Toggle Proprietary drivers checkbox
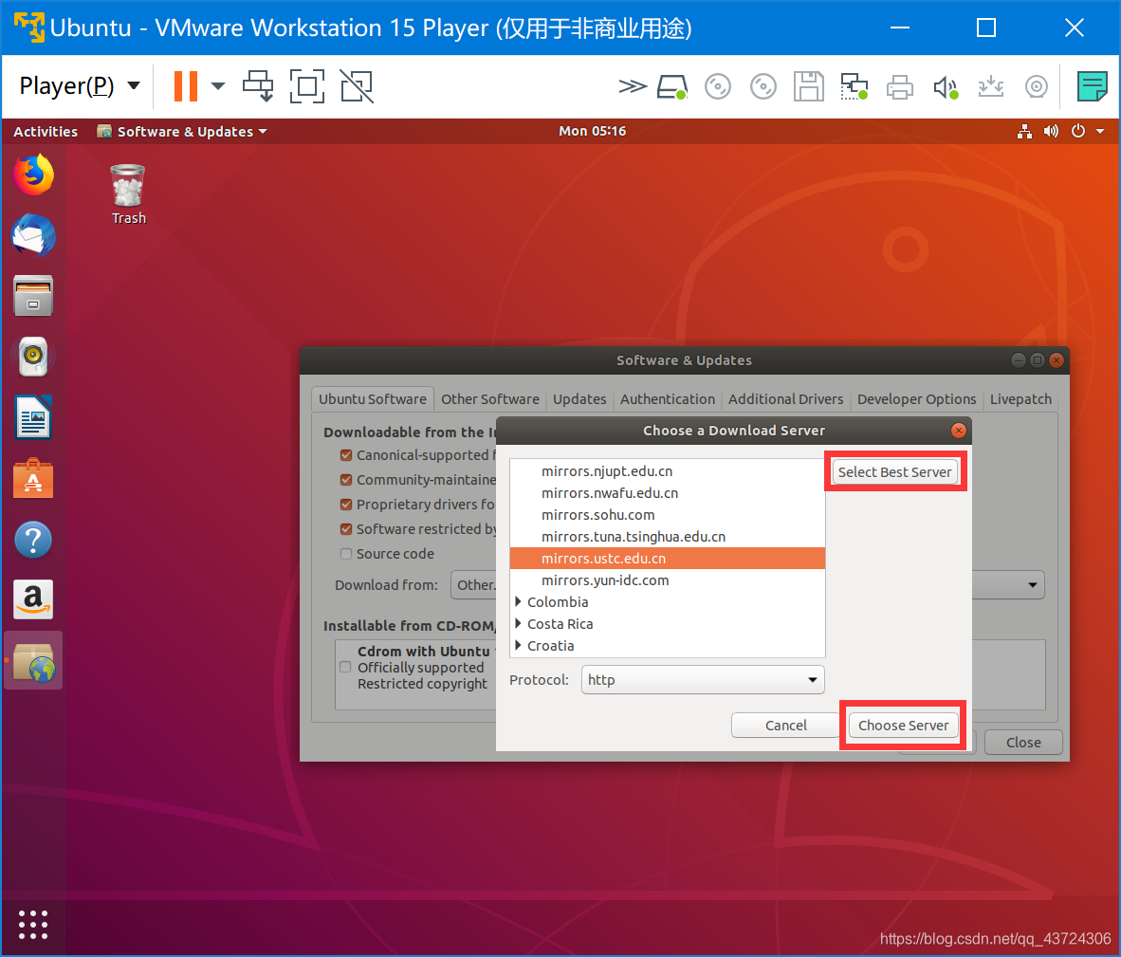 [346, 505]
